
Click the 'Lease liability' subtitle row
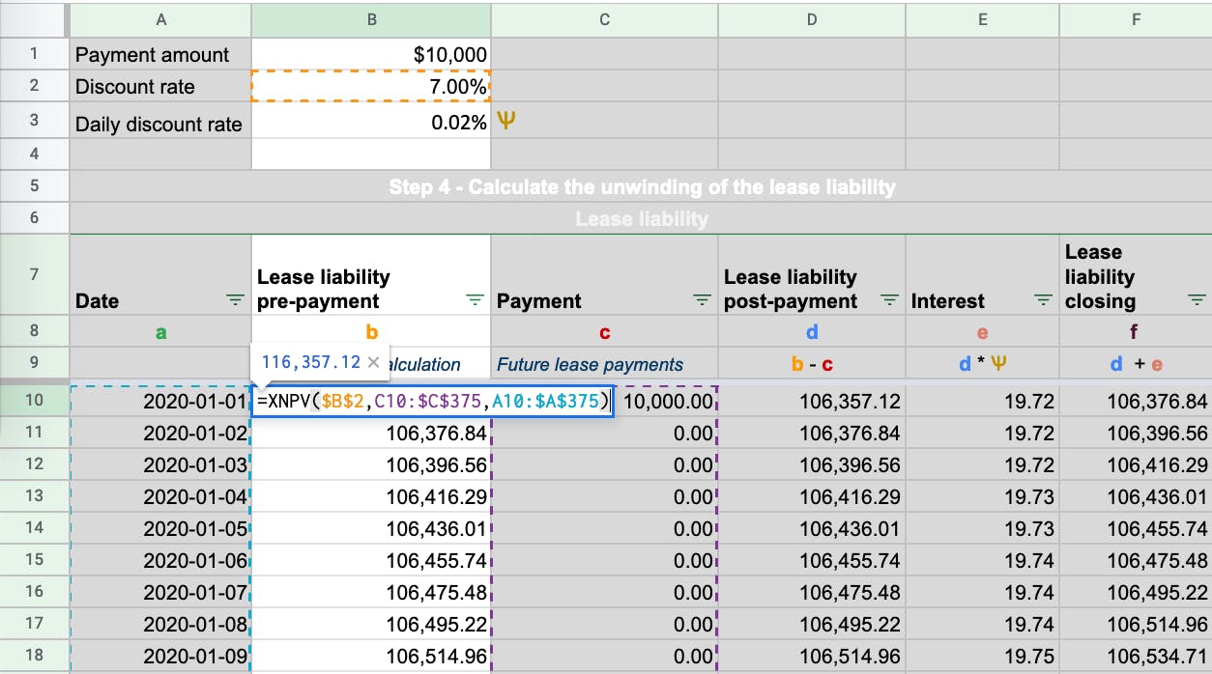coord(641,219)
